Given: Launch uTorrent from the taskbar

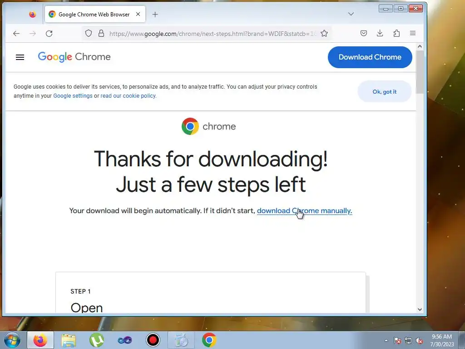Looking at the screenshot, I should pyautogui.click(x=97, y=340).
